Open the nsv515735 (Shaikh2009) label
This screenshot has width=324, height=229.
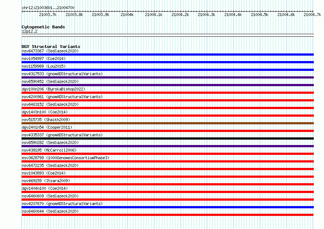coord(46,120)
